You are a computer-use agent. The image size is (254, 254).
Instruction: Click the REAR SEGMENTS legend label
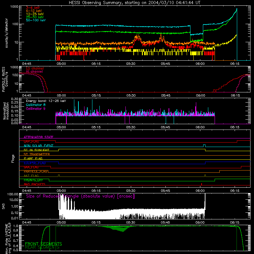click(42, 247)
